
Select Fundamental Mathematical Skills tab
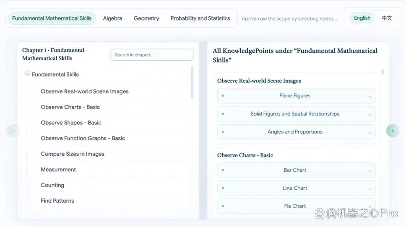(52, 18)
